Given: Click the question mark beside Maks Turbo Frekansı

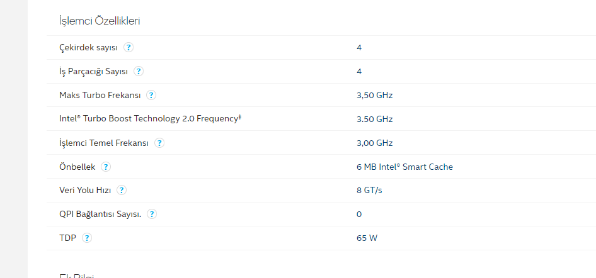Looking at the screenshot, I should [151, 95].
